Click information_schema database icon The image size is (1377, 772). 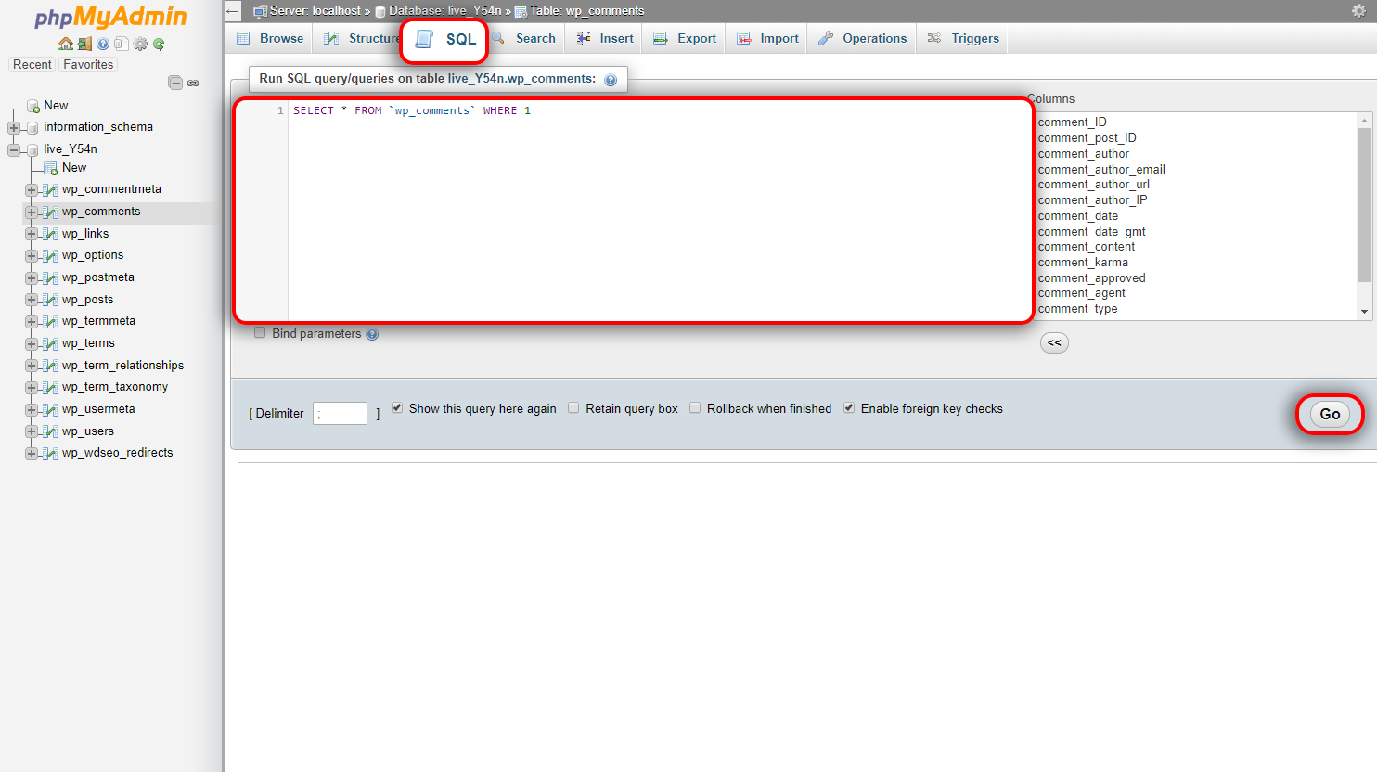[33, 127]
